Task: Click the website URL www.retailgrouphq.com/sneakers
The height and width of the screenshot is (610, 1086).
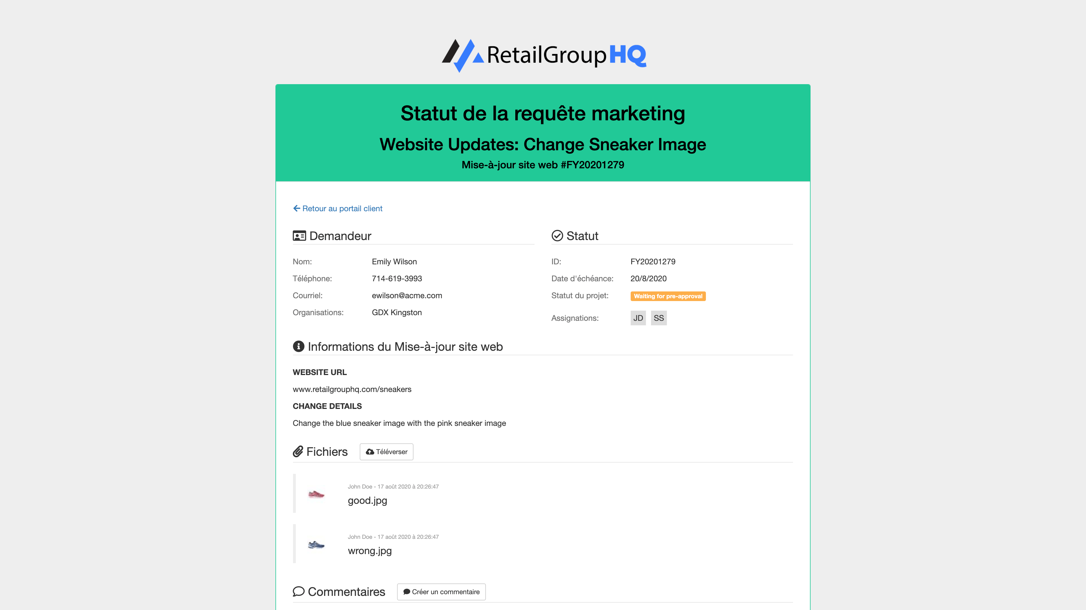Action: coord(352,389)
